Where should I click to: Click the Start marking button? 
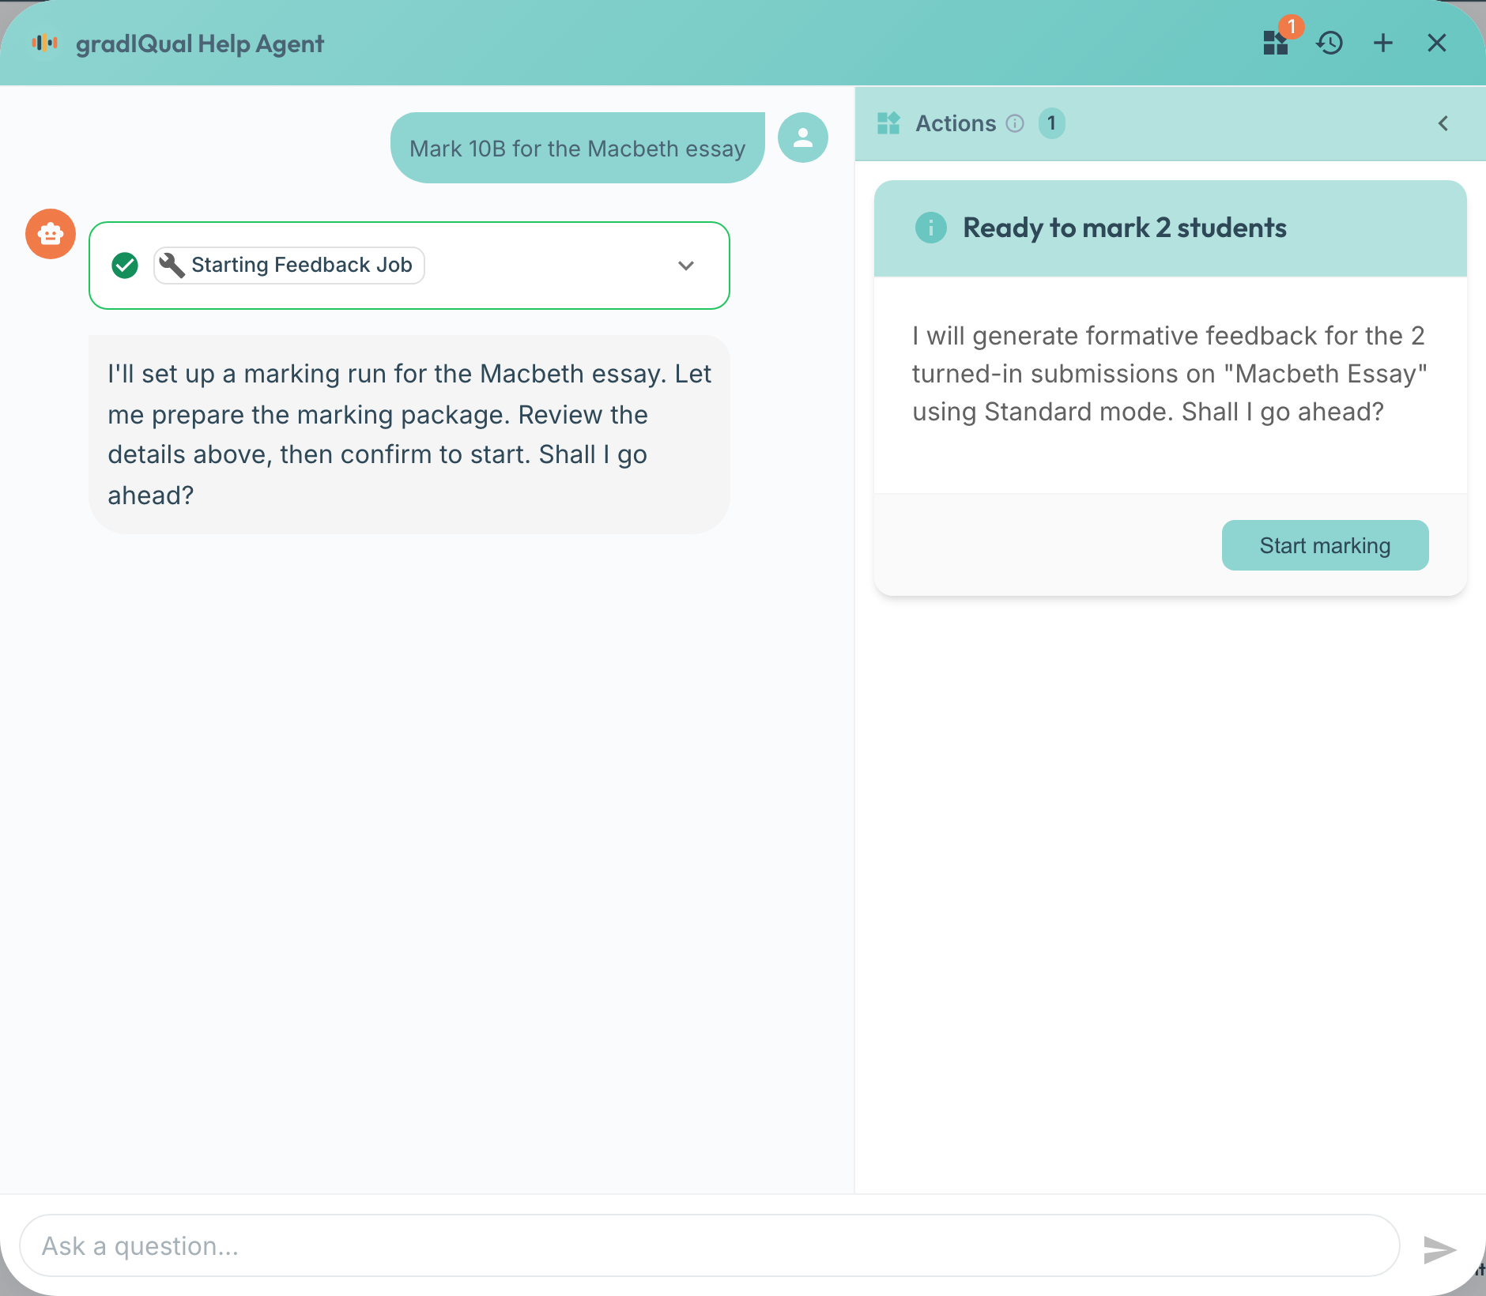click(x=1326, y=545)
